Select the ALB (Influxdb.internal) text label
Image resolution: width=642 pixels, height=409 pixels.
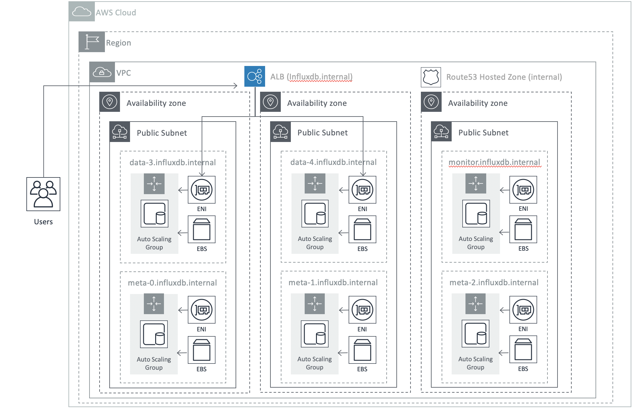pos(311,77)
